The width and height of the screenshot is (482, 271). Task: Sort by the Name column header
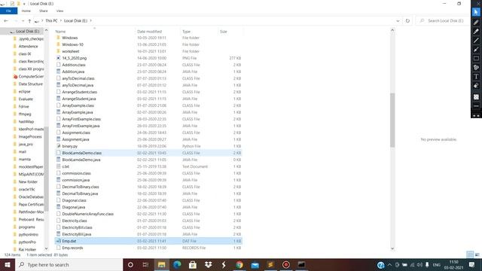[x=94, y=32]
